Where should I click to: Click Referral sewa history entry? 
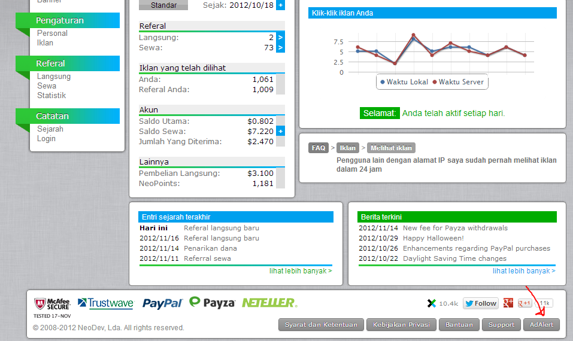[207, 258]
